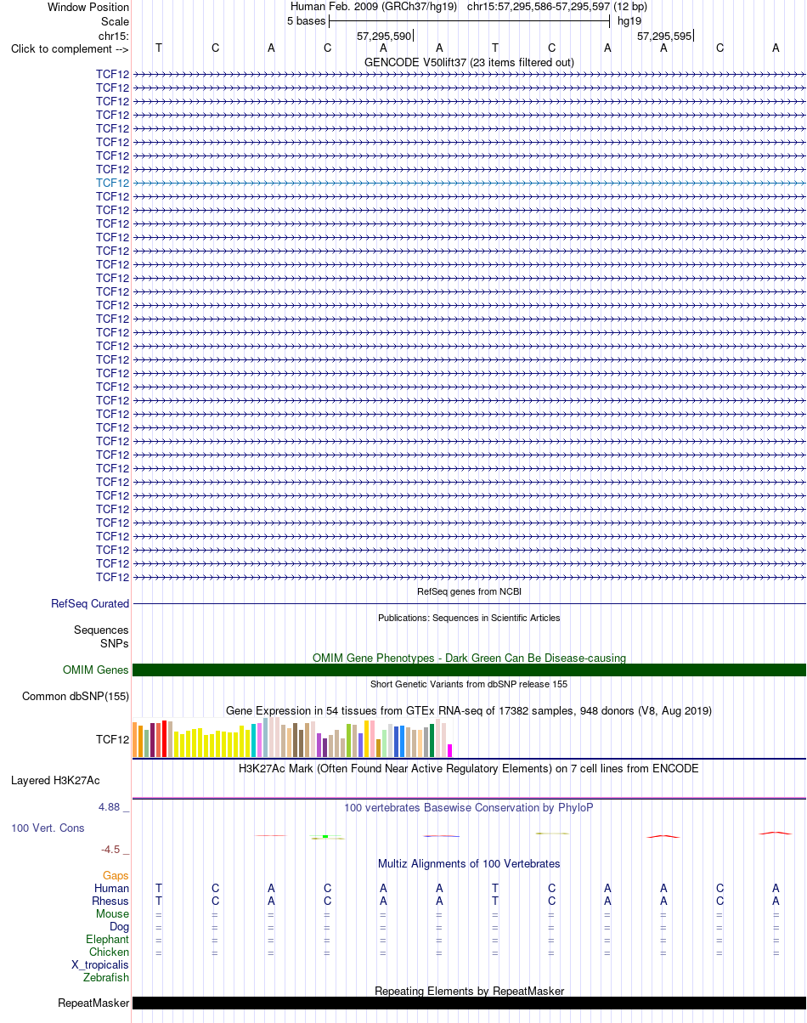Image resolution: width=807 pixels, height=1023 pixels.
Task: Click the X_tropicalis species label
Action: click(100, 964)
